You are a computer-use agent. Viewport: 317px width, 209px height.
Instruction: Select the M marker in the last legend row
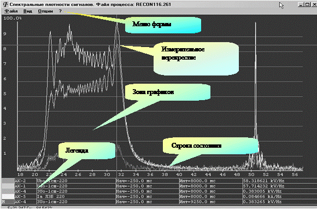click(x=3, y=202)
